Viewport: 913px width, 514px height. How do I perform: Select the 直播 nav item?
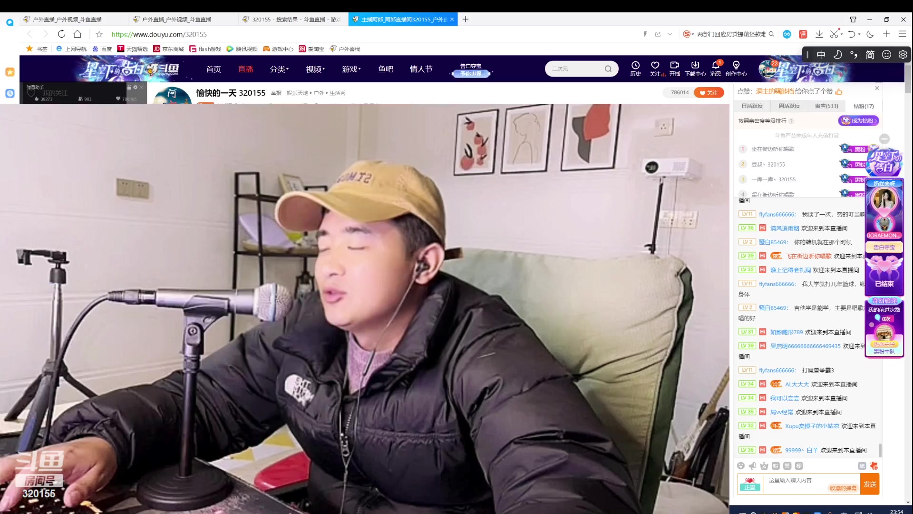pyautogui.click(x=246, y=69)
